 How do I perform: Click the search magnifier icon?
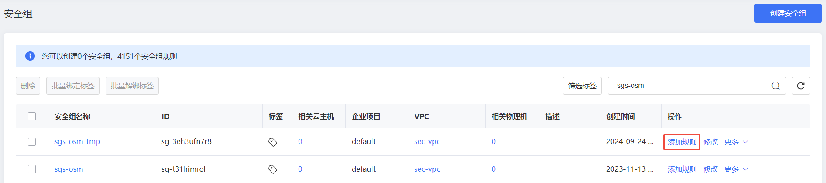point(775,86)
